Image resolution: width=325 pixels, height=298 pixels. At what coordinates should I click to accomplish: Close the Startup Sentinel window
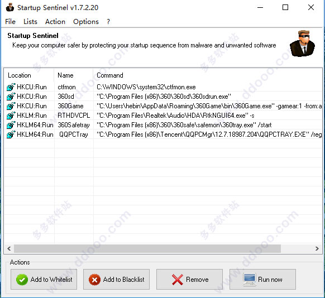tap(311, 7)
